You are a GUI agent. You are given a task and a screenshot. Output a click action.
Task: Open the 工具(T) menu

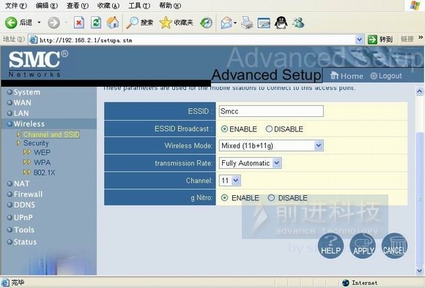139,5
